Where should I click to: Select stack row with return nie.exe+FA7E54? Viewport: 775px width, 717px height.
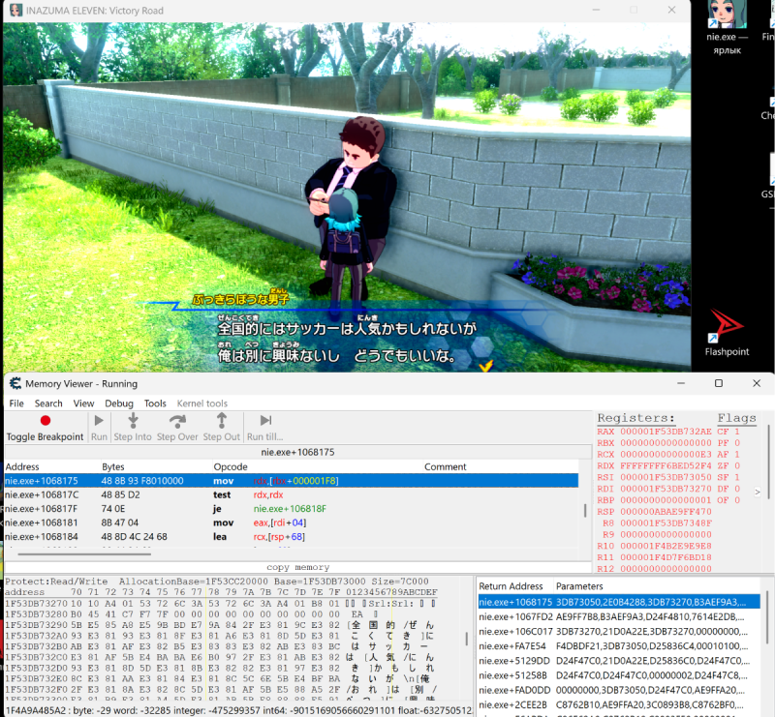(x=619, y=646)
